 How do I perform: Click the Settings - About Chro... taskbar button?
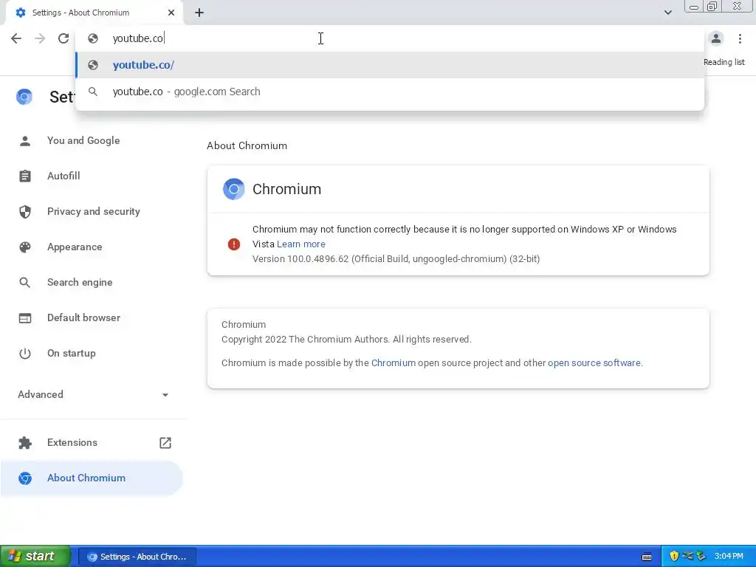(137, 557)
